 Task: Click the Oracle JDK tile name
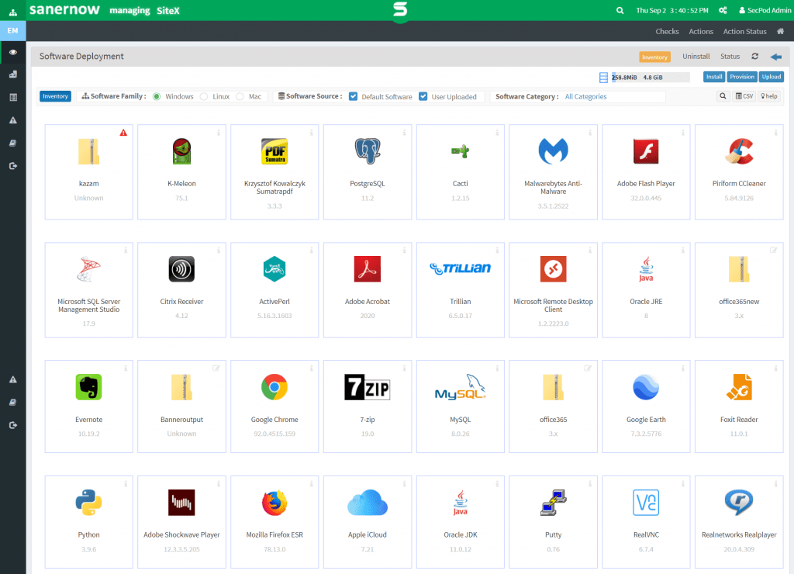click(461, 535)
